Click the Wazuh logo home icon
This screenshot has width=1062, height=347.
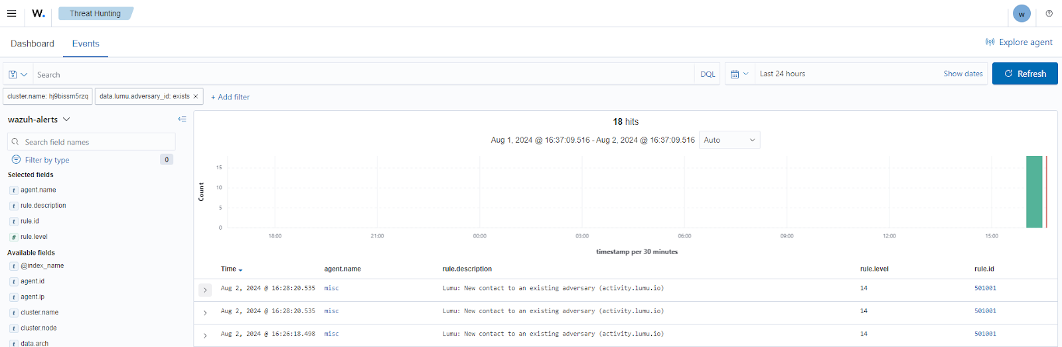38,13
